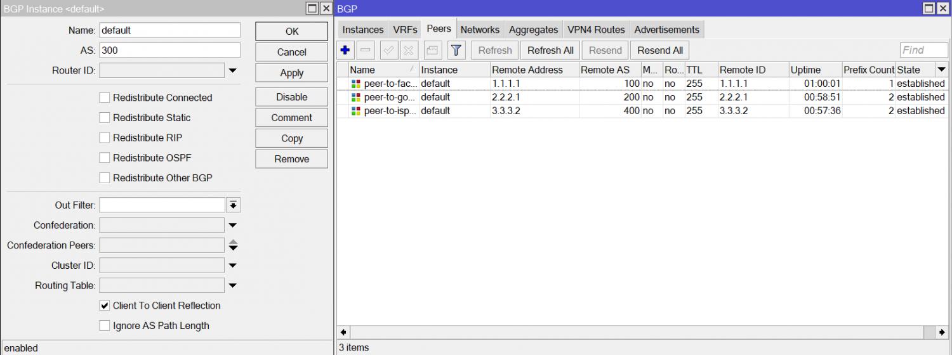This screenshot has height=355, width=952.
Task: Expand the table columns dropdown arrow
Action: (x=941, y=70)
